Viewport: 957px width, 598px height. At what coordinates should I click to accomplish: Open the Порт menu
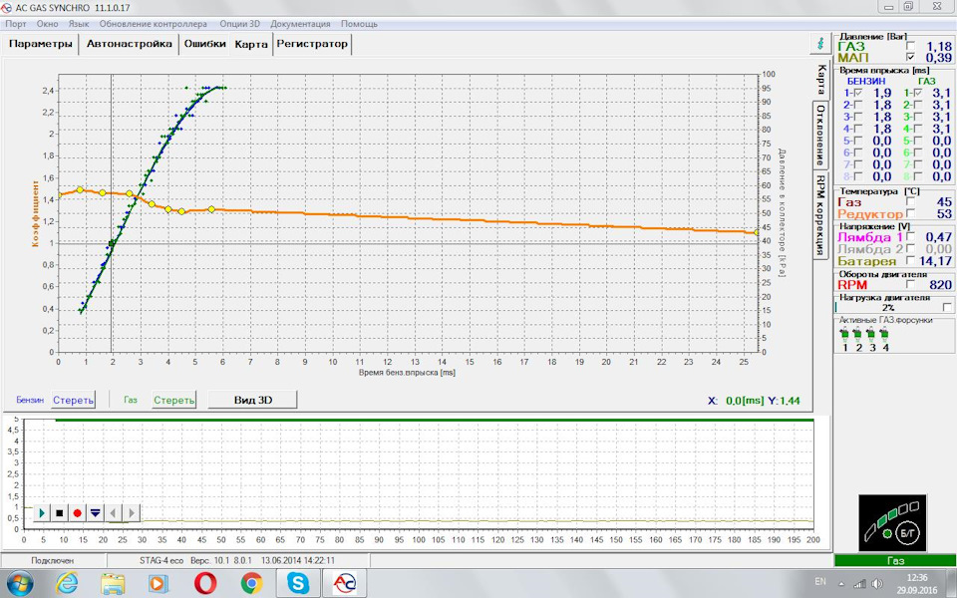pyautogui.click(x=16, y=24)
